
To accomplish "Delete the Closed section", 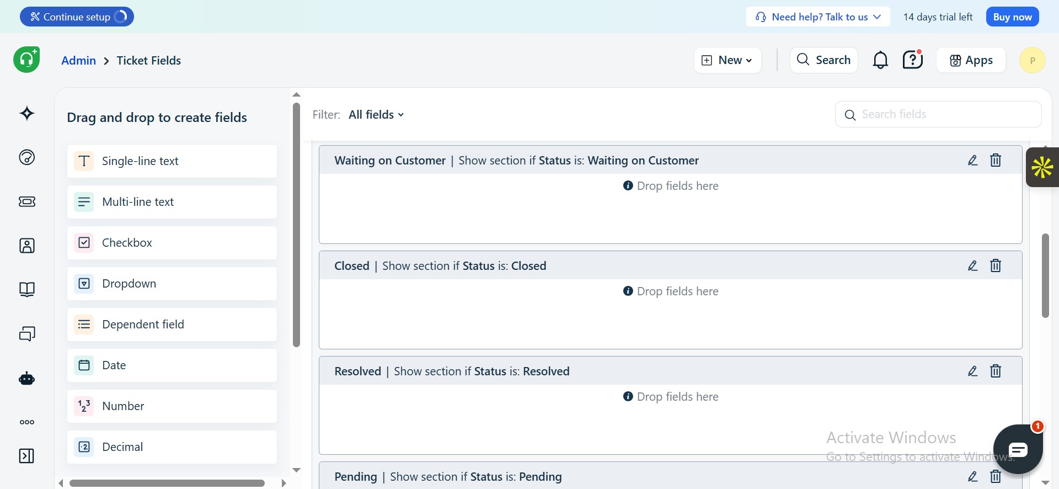I will [x=996, y=266].
